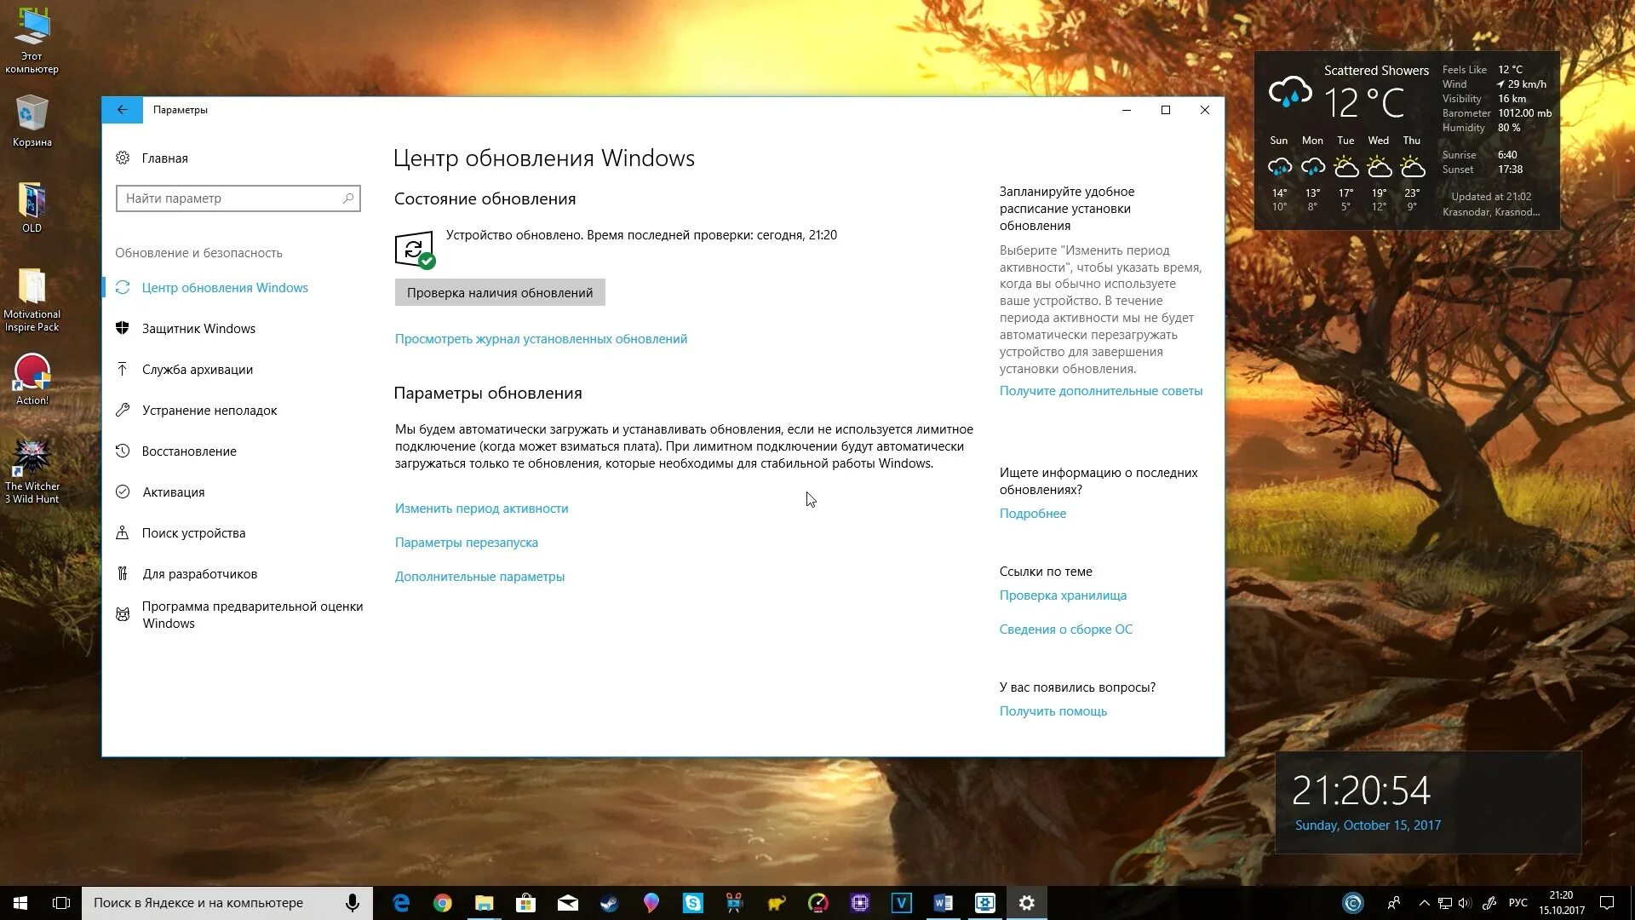Open Дополнительные параметры link

click(x=479, y=577)
